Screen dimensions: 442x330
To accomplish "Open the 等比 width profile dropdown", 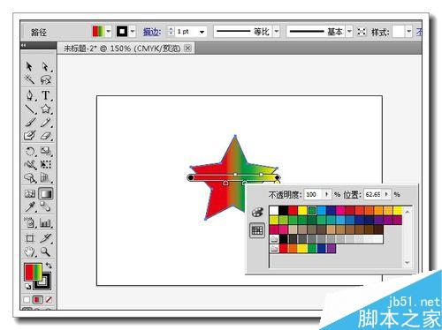I will pos(276,32).
